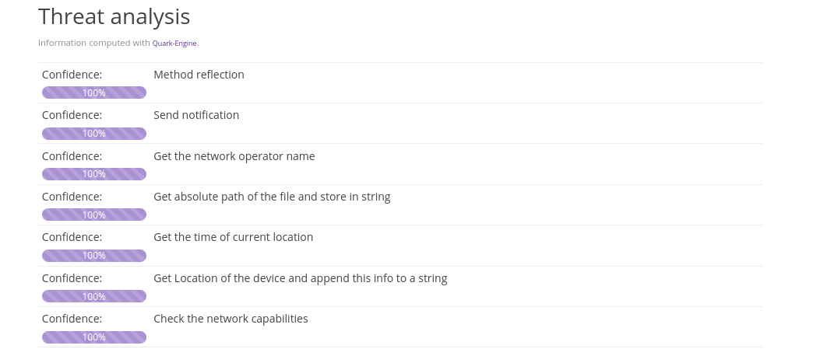Click the network capabilities confidence bar
This screenshot has height=349, width=838.
94,337
